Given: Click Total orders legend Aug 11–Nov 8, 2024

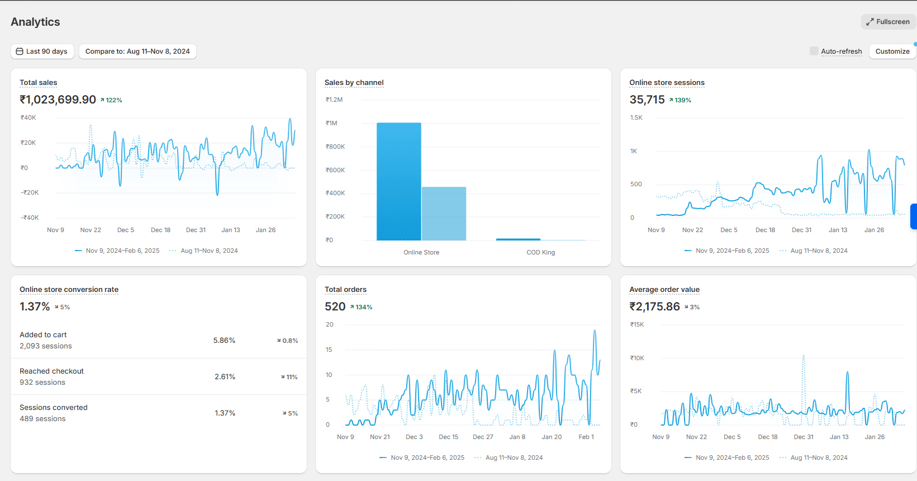Looking at the screenshot, I should coord(509,458).
